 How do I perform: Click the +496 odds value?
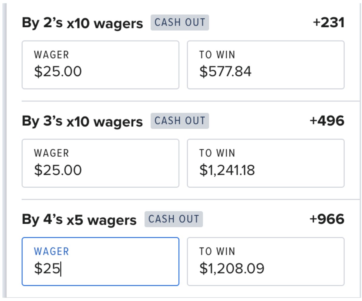point(327,121)
